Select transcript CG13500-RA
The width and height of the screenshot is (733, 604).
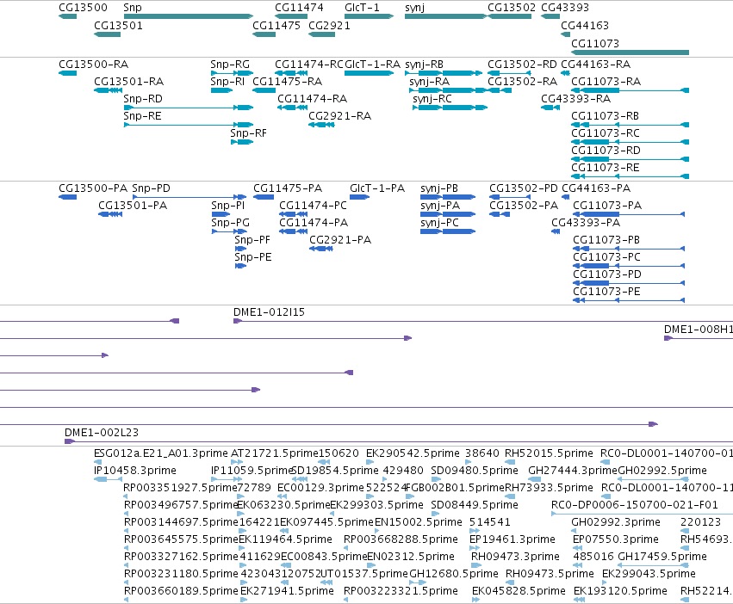68,73
